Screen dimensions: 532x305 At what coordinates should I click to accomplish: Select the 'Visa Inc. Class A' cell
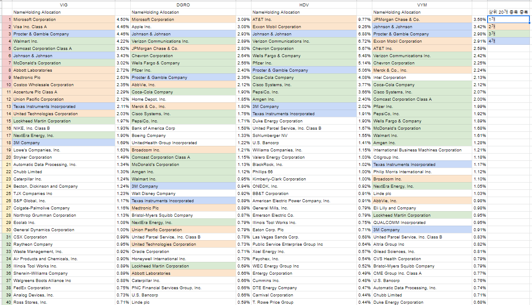[64, 26]
